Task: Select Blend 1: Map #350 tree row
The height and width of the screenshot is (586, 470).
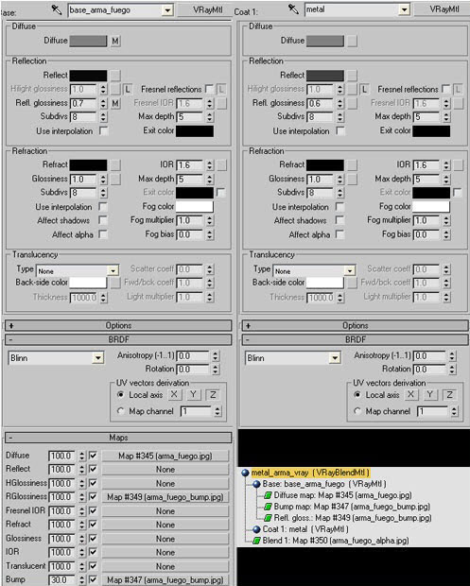Action: click(336, 541)
